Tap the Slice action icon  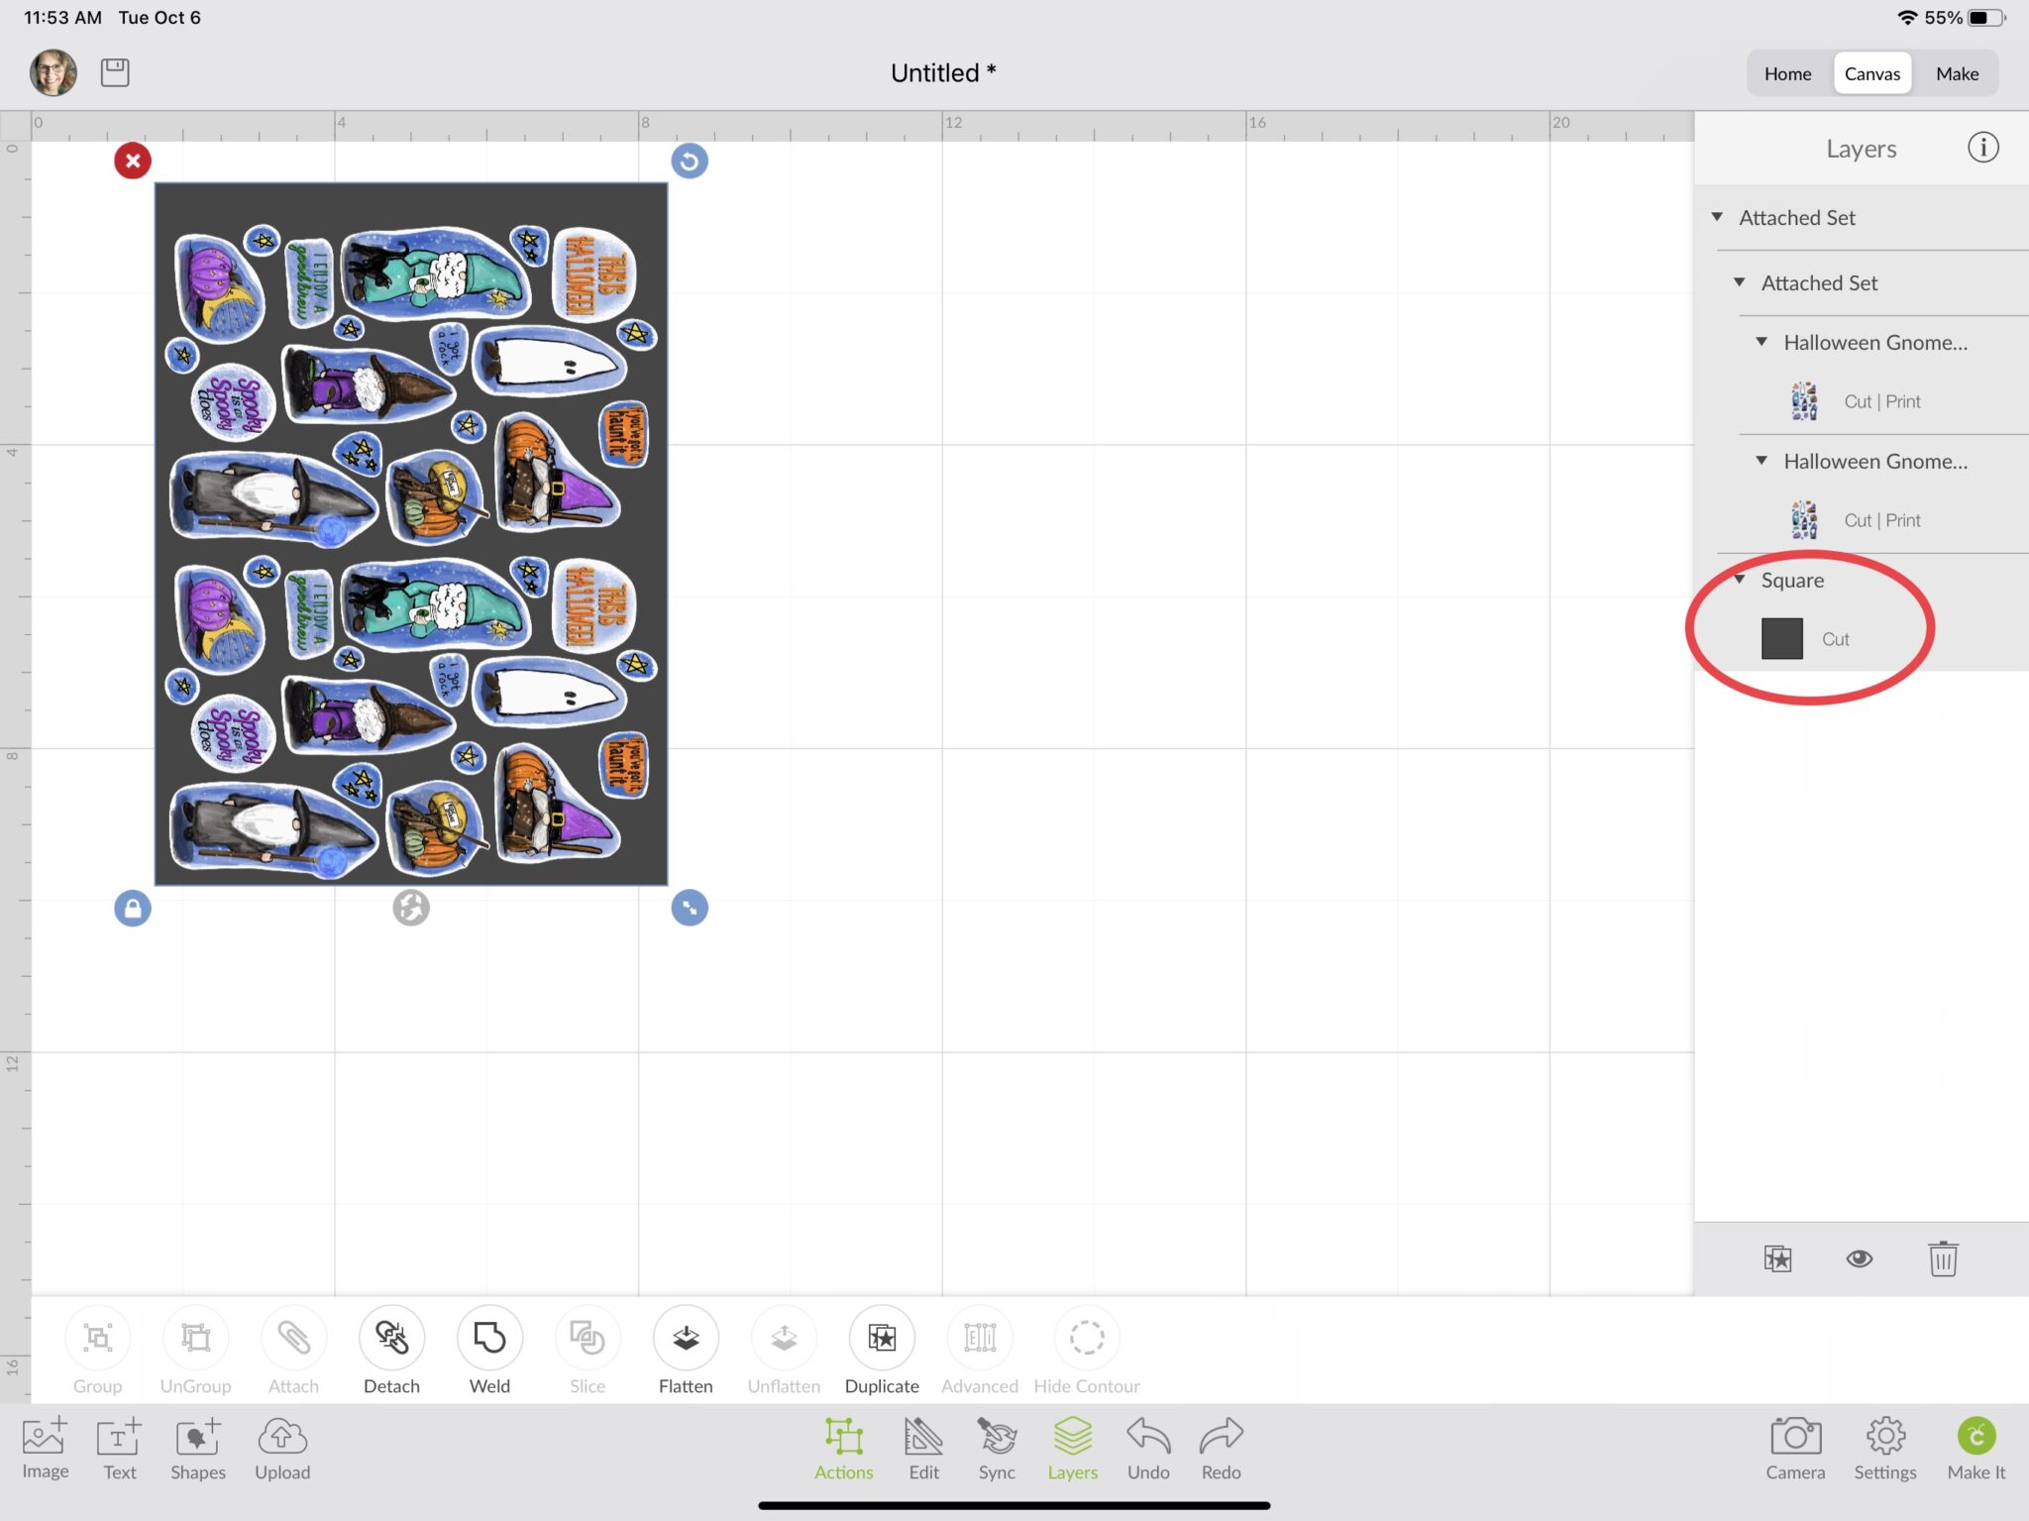pos(587,1338)
